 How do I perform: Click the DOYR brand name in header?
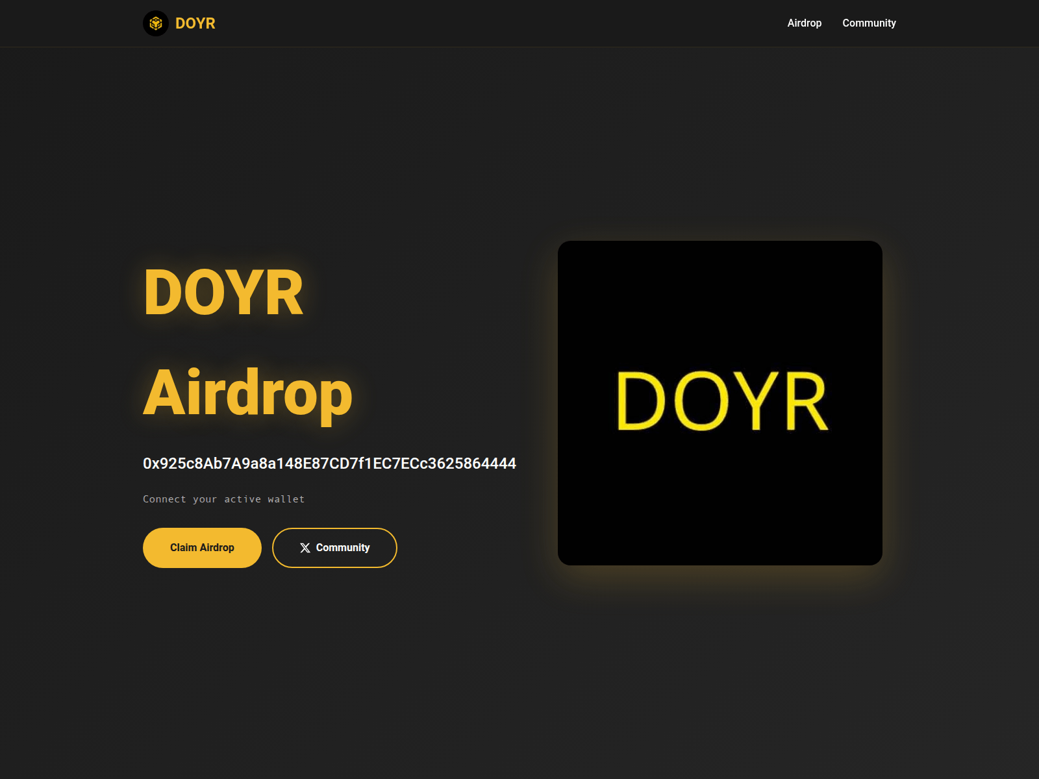click(x=195, y=23)
